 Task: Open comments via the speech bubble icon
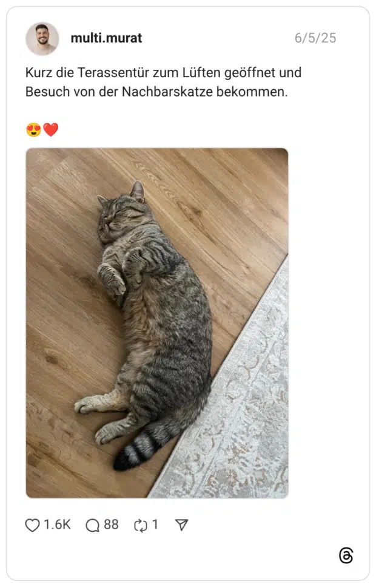pos(92,525)
